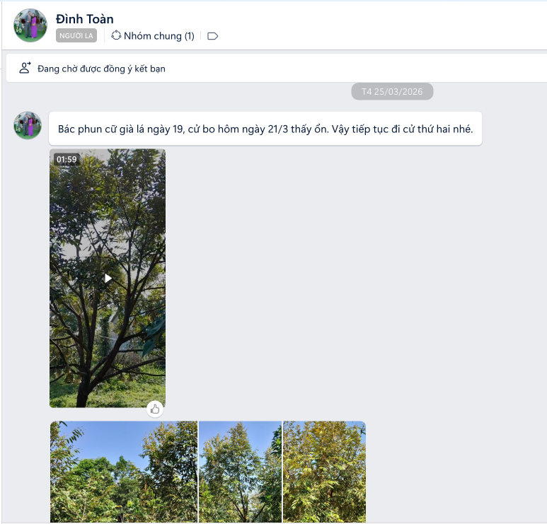This screenshot has height=524, width=547.
Task: Click the T4 25/03/2026 date marker
Action: [392, 91]
